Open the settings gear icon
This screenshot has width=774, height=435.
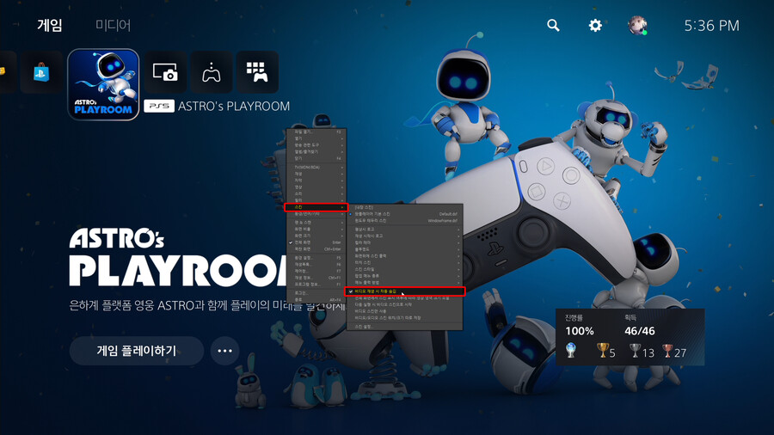pyautogui.click(x=595, y=25)
